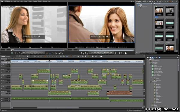Play the source player clip

click(x=34, y=53)
